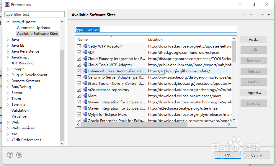Click the preferences record icon beside Help
Image resolution: width=276 pixels, height=166 pixels.
[x=19, y=154]
